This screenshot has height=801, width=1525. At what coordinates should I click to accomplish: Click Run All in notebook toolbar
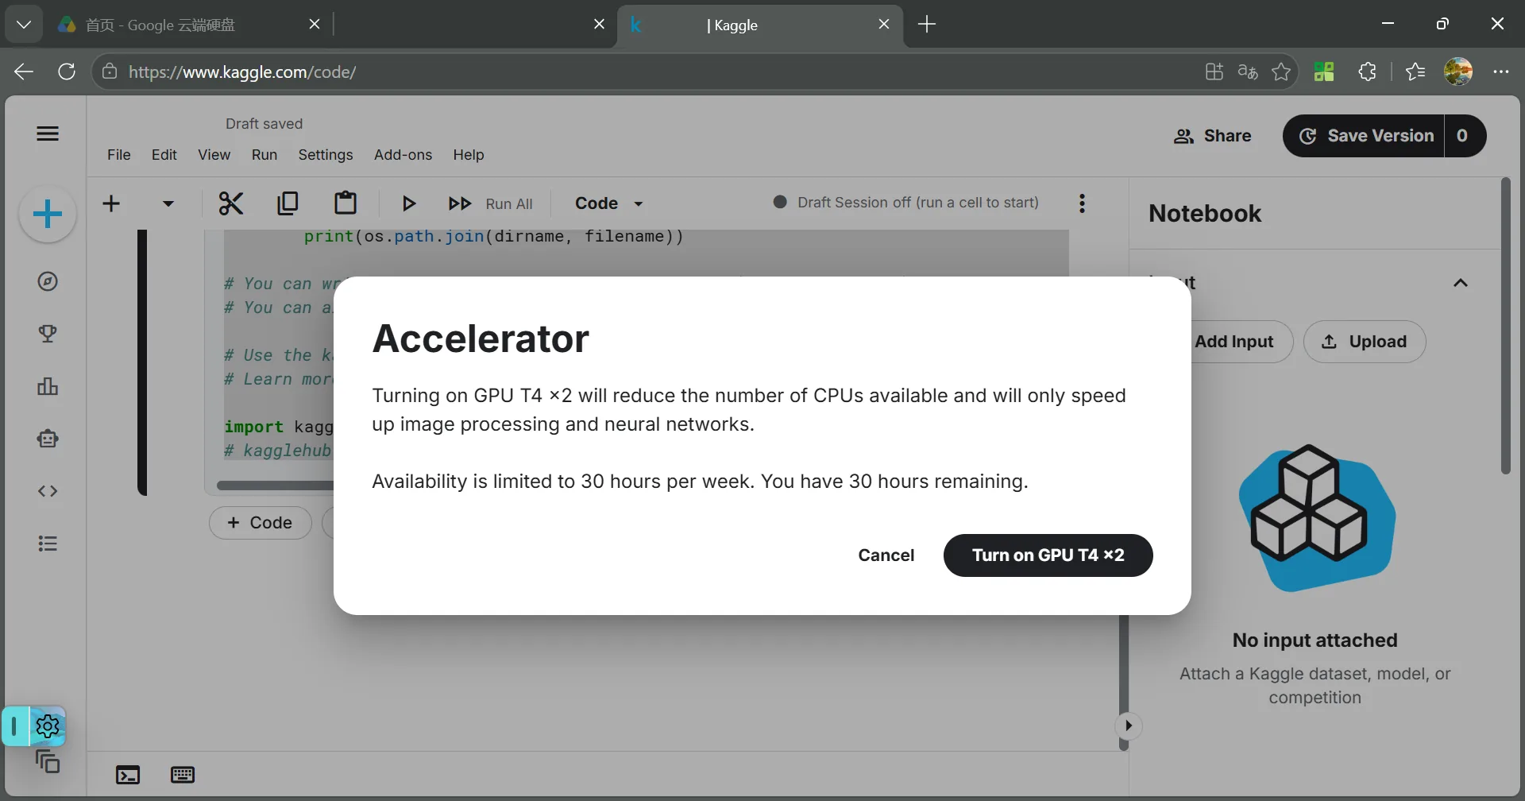pos(490,203)
